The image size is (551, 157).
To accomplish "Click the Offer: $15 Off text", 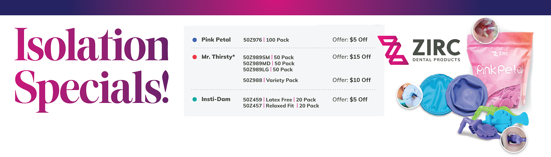I will pos(351,57).
